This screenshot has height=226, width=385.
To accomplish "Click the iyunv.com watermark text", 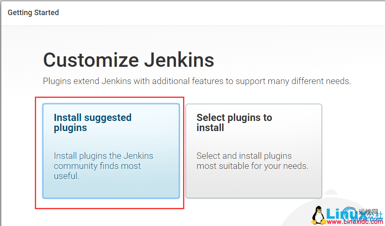I will (x=367, y=219).
